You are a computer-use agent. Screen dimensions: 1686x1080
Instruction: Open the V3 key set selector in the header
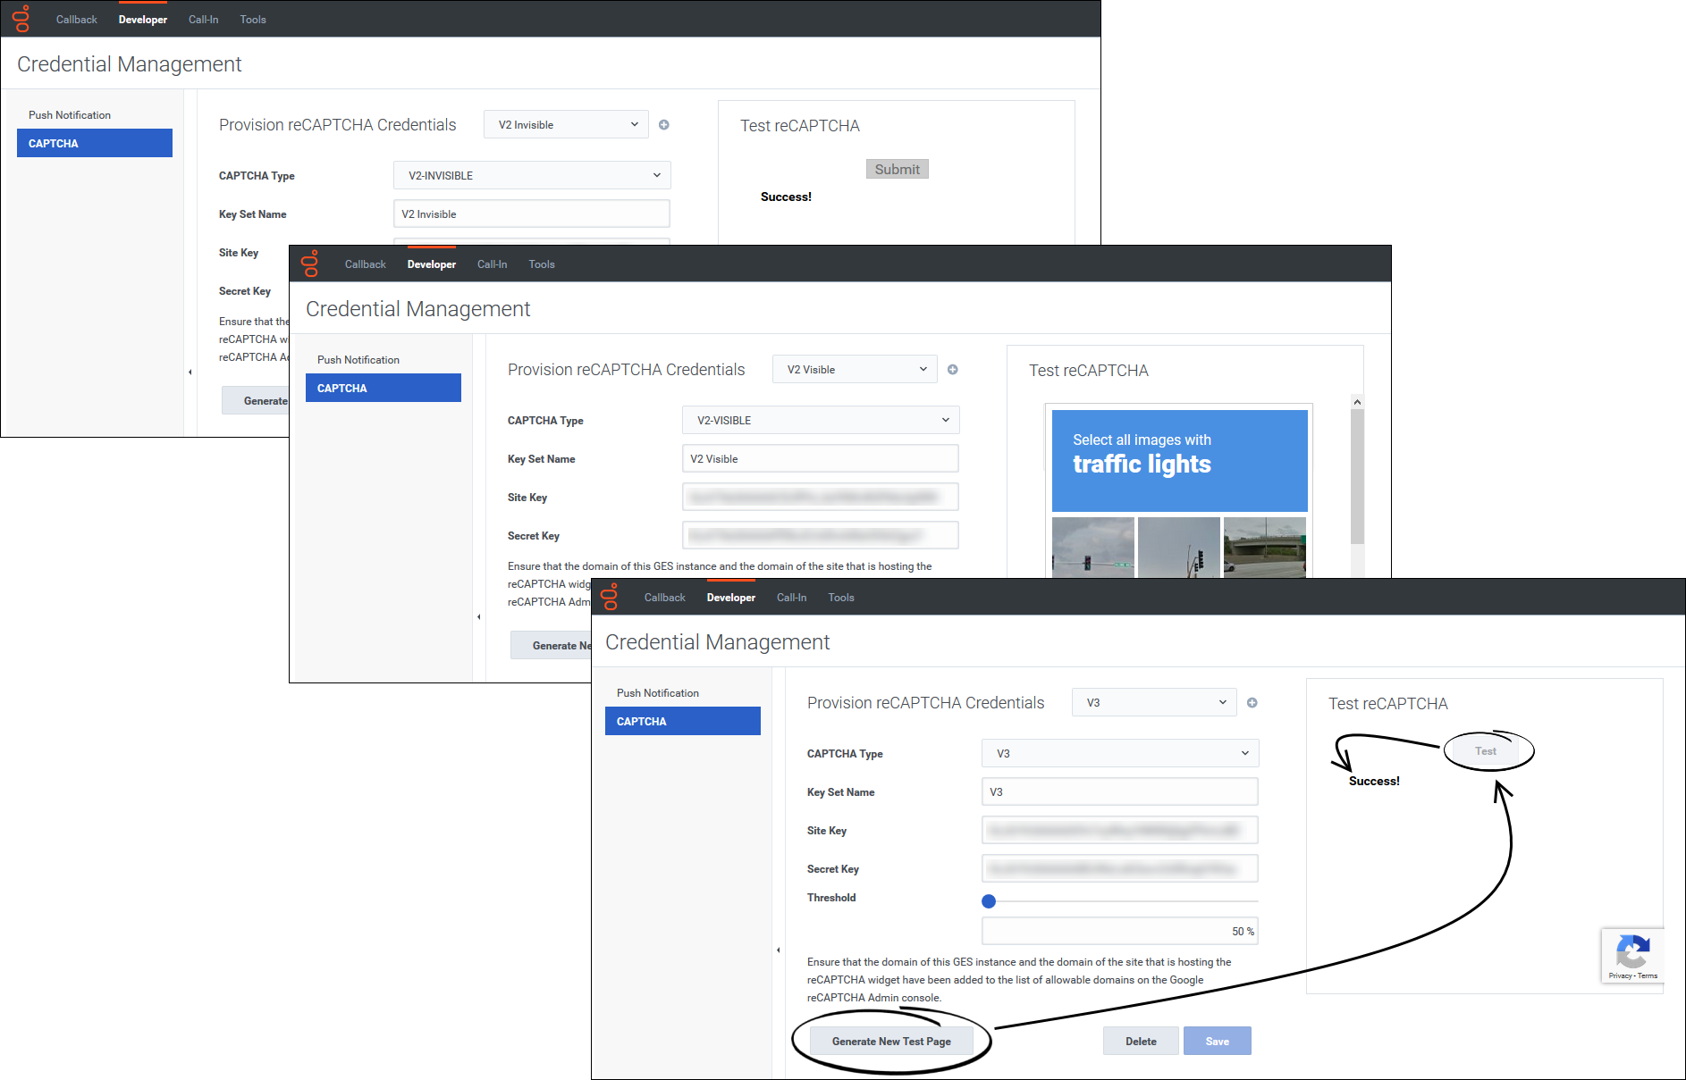1153,702
